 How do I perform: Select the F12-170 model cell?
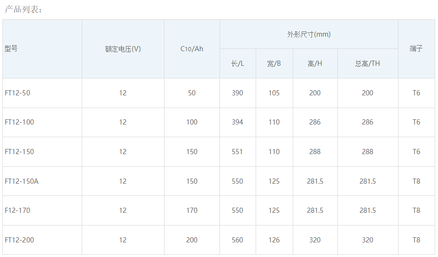(17, 210)
